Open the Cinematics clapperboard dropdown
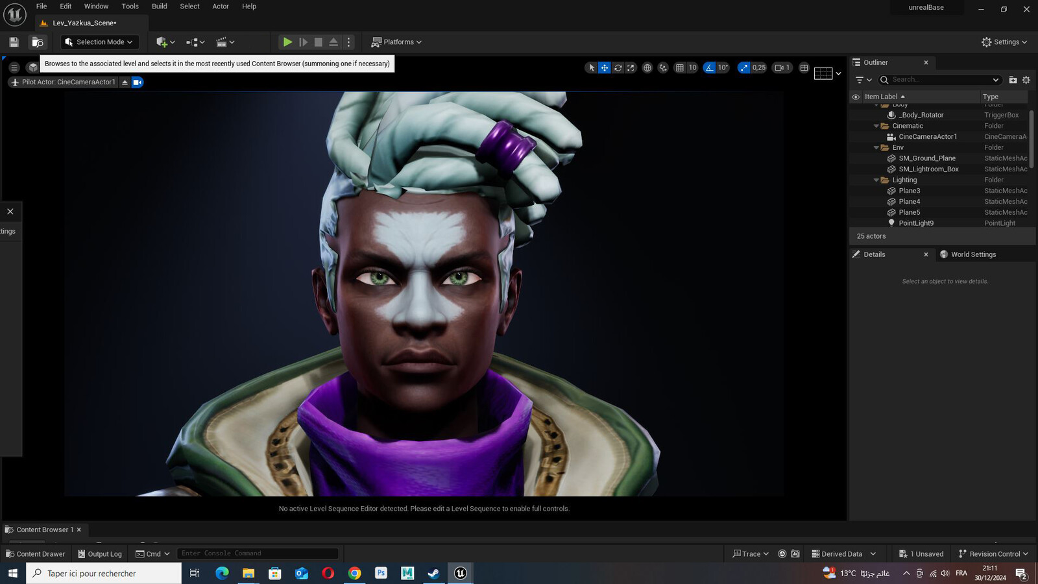Screen dimensions: 1038x584 [225, 42]
